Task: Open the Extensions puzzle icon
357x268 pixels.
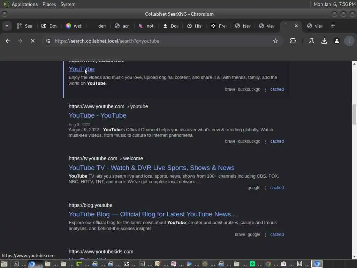Action: (293, 41)
